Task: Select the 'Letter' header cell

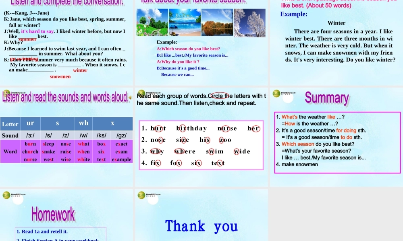Action: [x=10, y=124]
